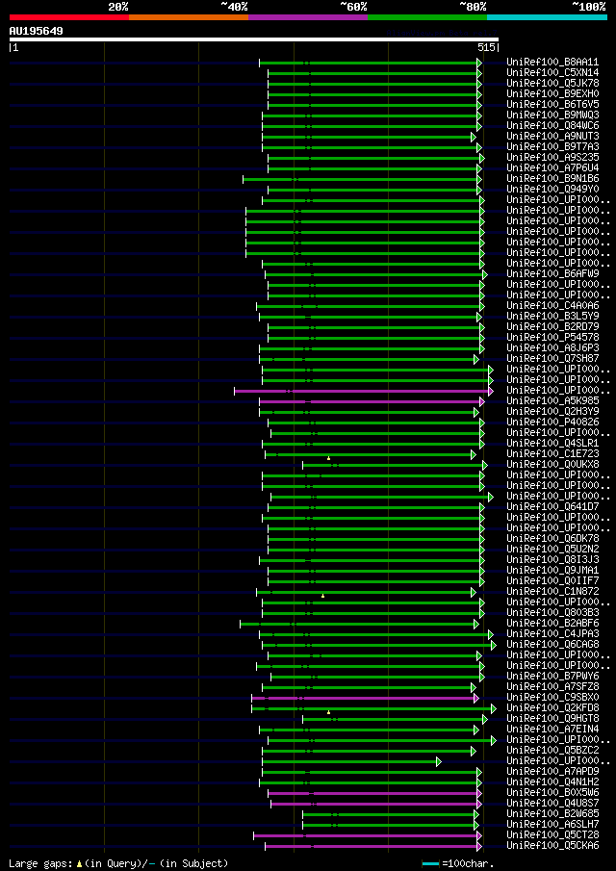The image size is (616, 871).
Task: Select the UniRef100_Q9HGT8 label
Action: (x=552, y=719)
